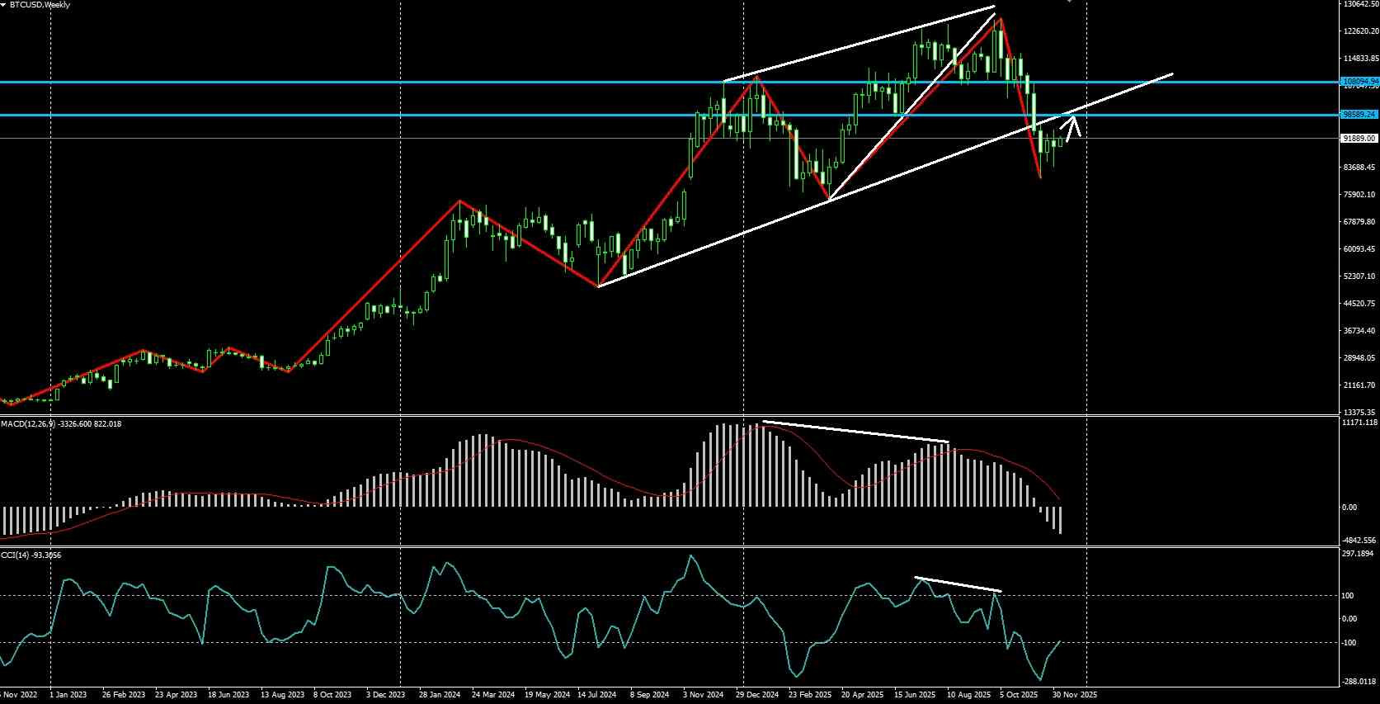Click the MACD scale value -4842.556
The image size is (1380, 704).
pos(1361,541)
